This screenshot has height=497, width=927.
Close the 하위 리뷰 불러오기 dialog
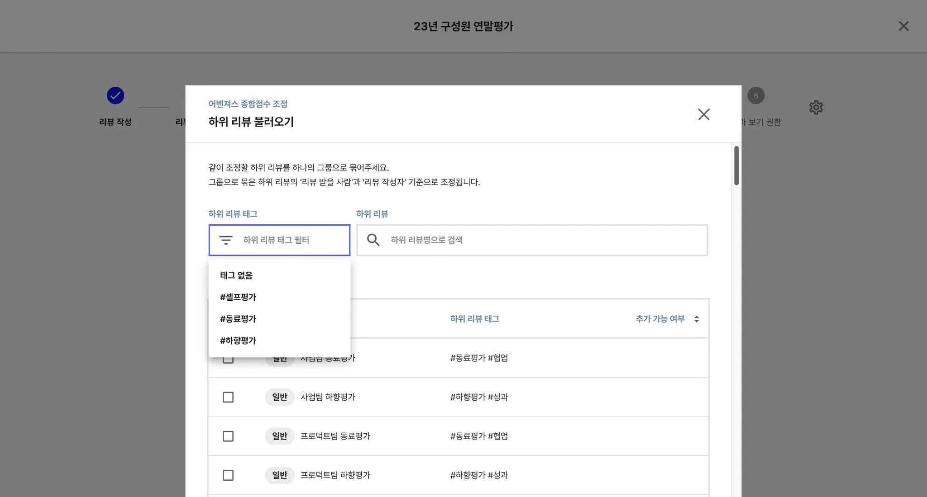703,114
